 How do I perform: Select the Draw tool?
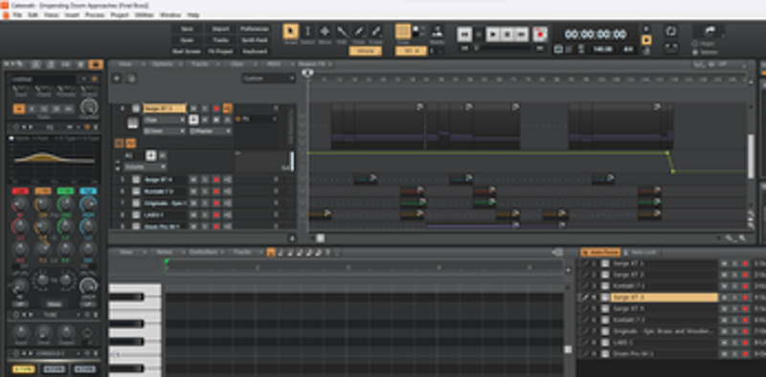tap(359, 32)
